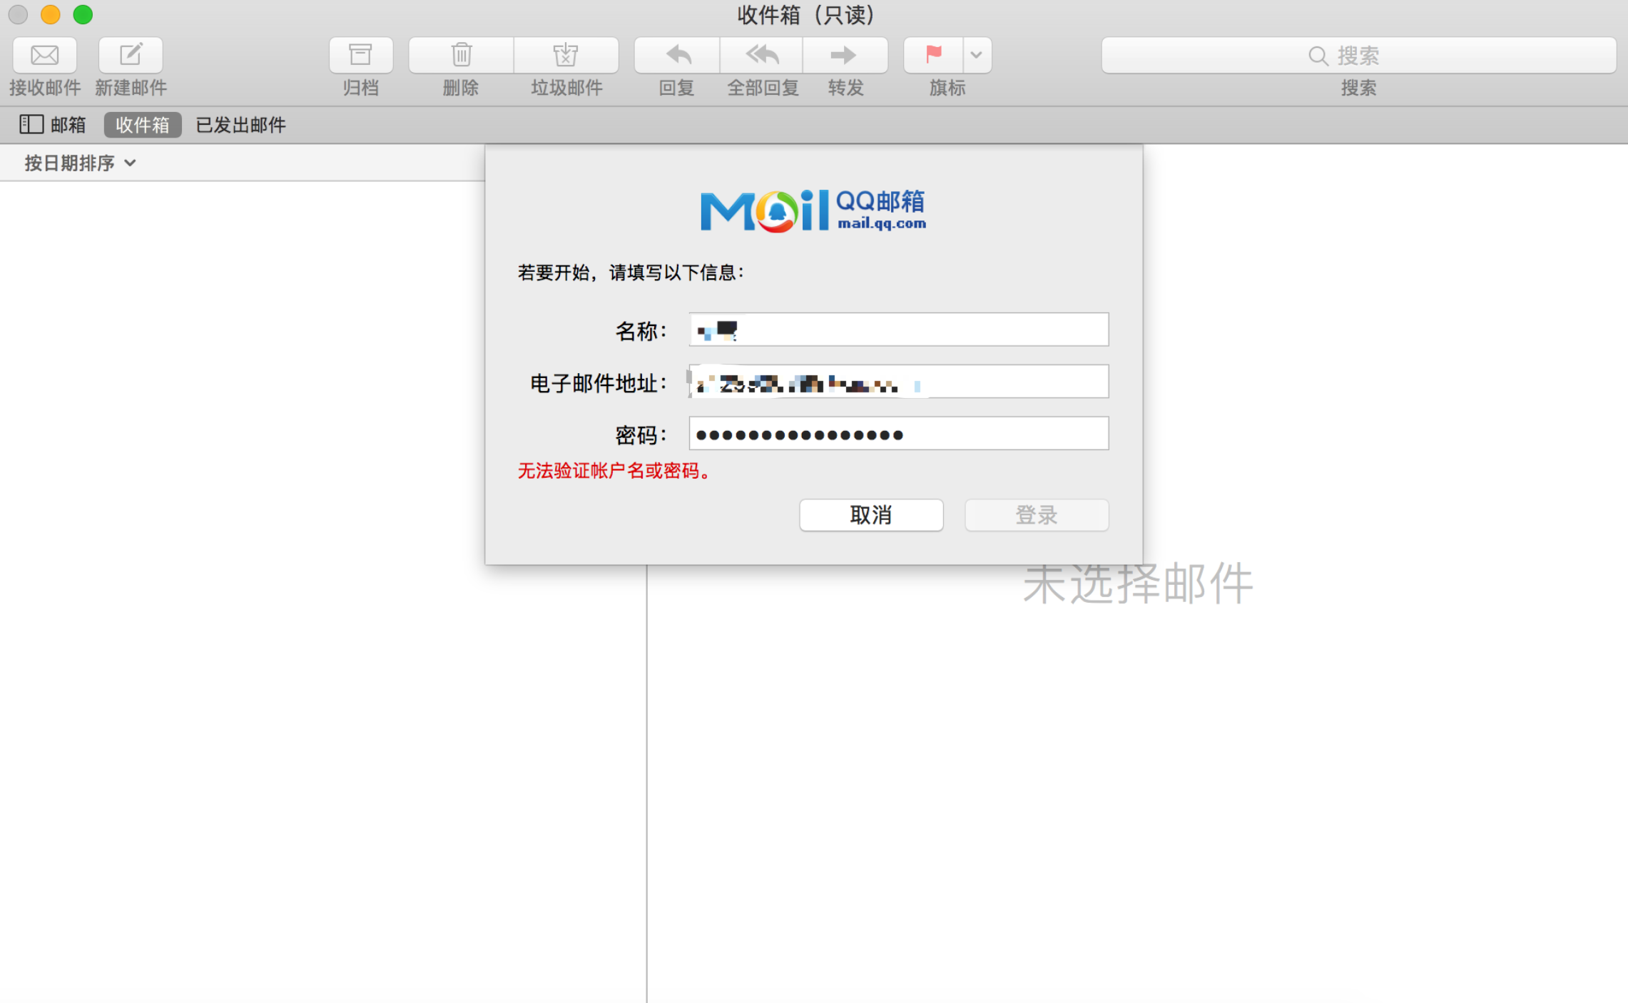1628x1003 pixels.
Task: Click the red Flag icon
Action: (933, 55)
